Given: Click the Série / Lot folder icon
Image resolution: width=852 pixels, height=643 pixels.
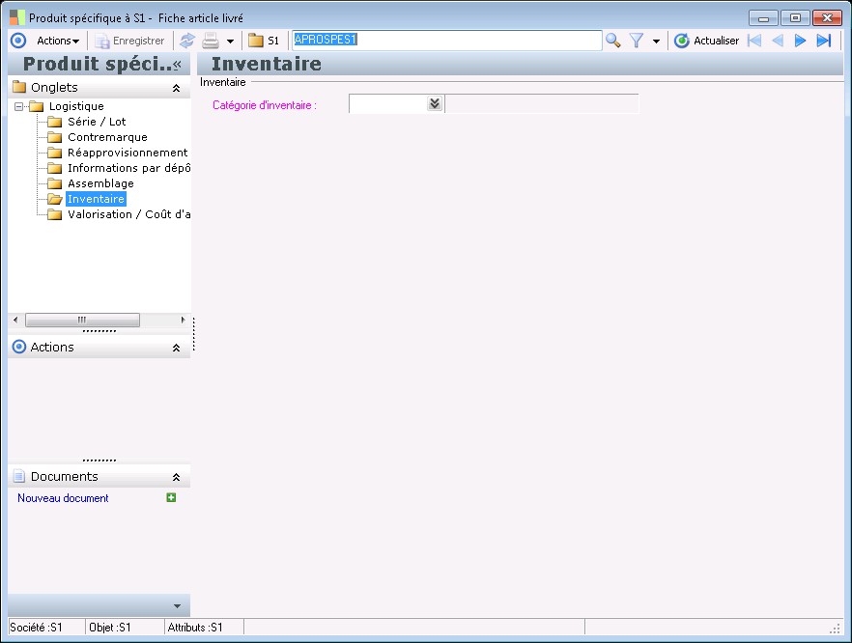Looking at the screenshot, I should click(x=54, y=122).
